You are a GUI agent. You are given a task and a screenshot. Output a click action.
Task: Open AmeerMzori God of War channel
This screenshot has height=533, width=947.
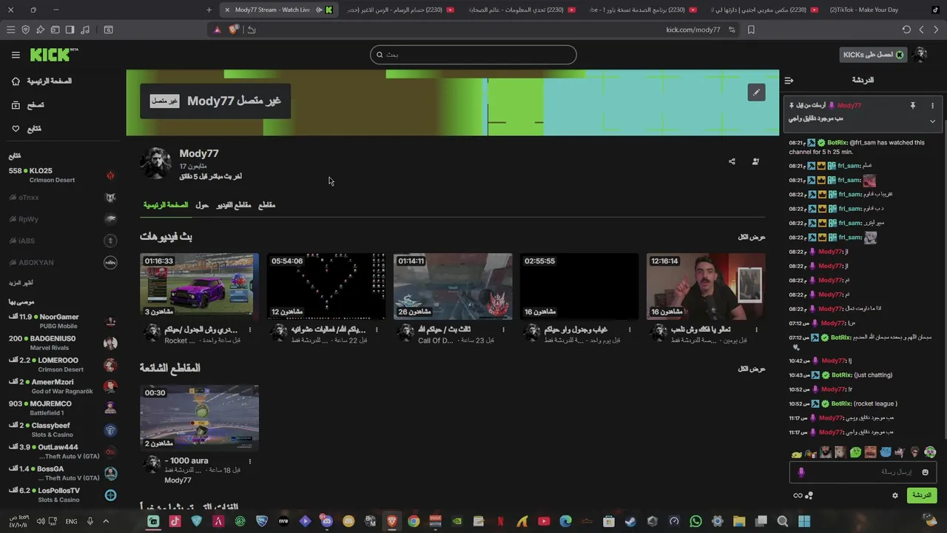pos(63,386)
